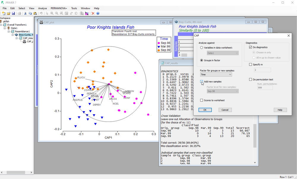The image size is (297, 179).
Task: Open the Factor for groups dropdown showing Time
Action: coord(216,75)
